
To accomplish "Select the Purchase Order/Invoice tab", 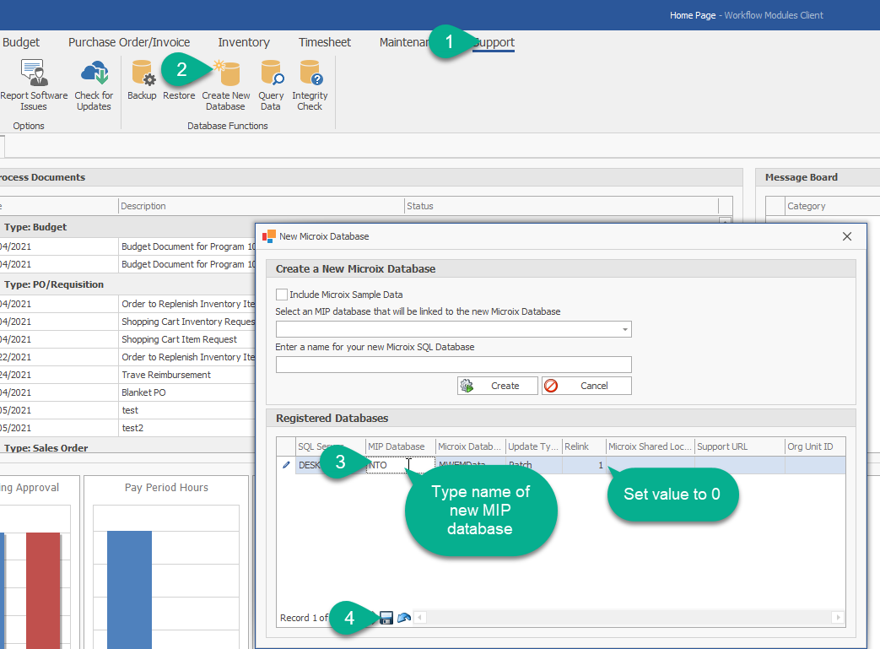I will click(x=129, y=42).
